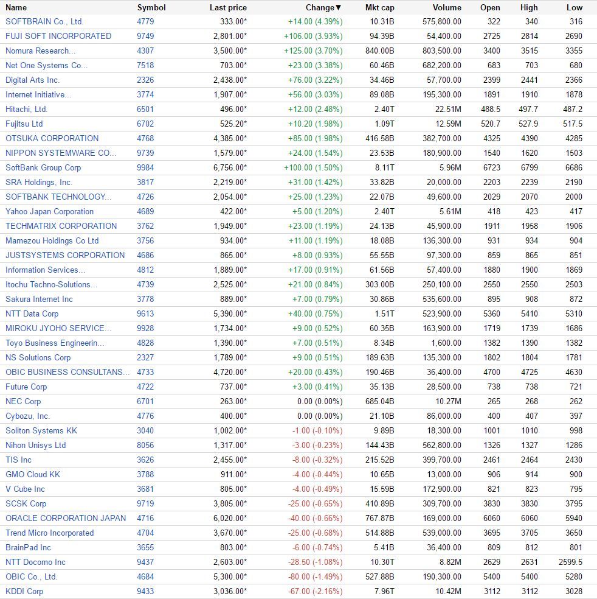Viewport: 597px width, 599px height.
Task: Open the OTSUKA CORPORATION link
Action: (x=52, y=139)
